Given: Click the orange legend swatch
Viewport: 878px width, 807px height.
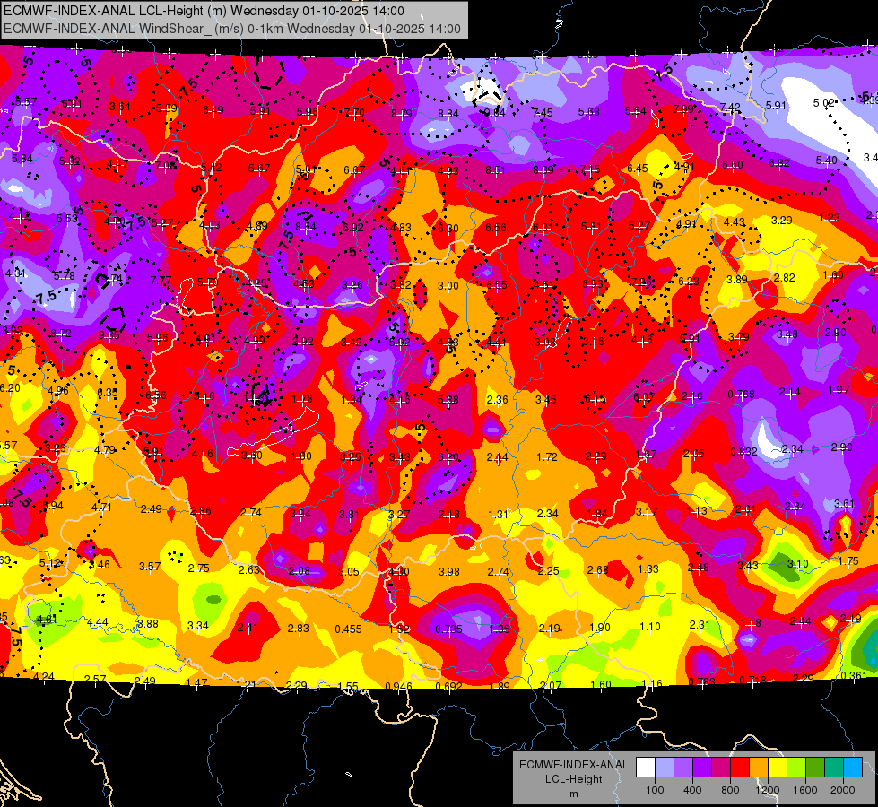Looking at the screenshot, I should pos(759,768).
